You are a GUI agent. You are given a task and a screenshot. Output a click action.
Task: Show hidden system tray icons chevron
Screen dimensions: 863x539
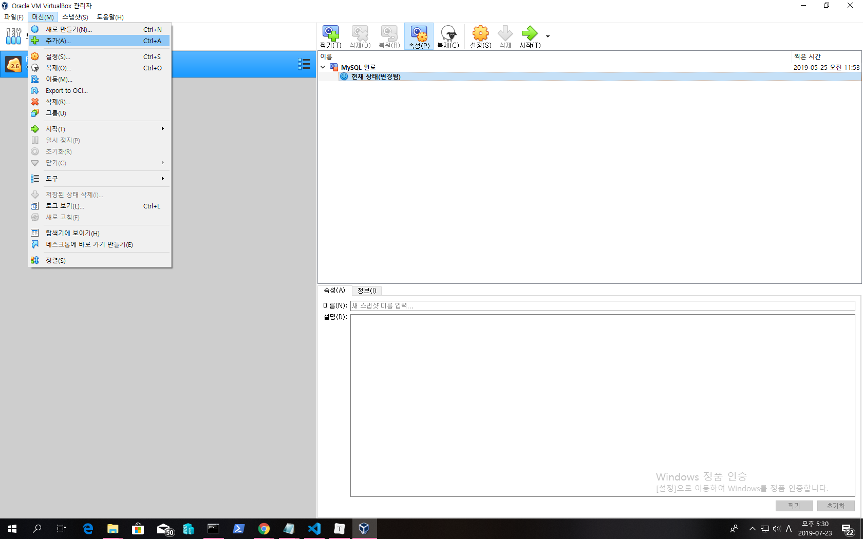point(752,529)
